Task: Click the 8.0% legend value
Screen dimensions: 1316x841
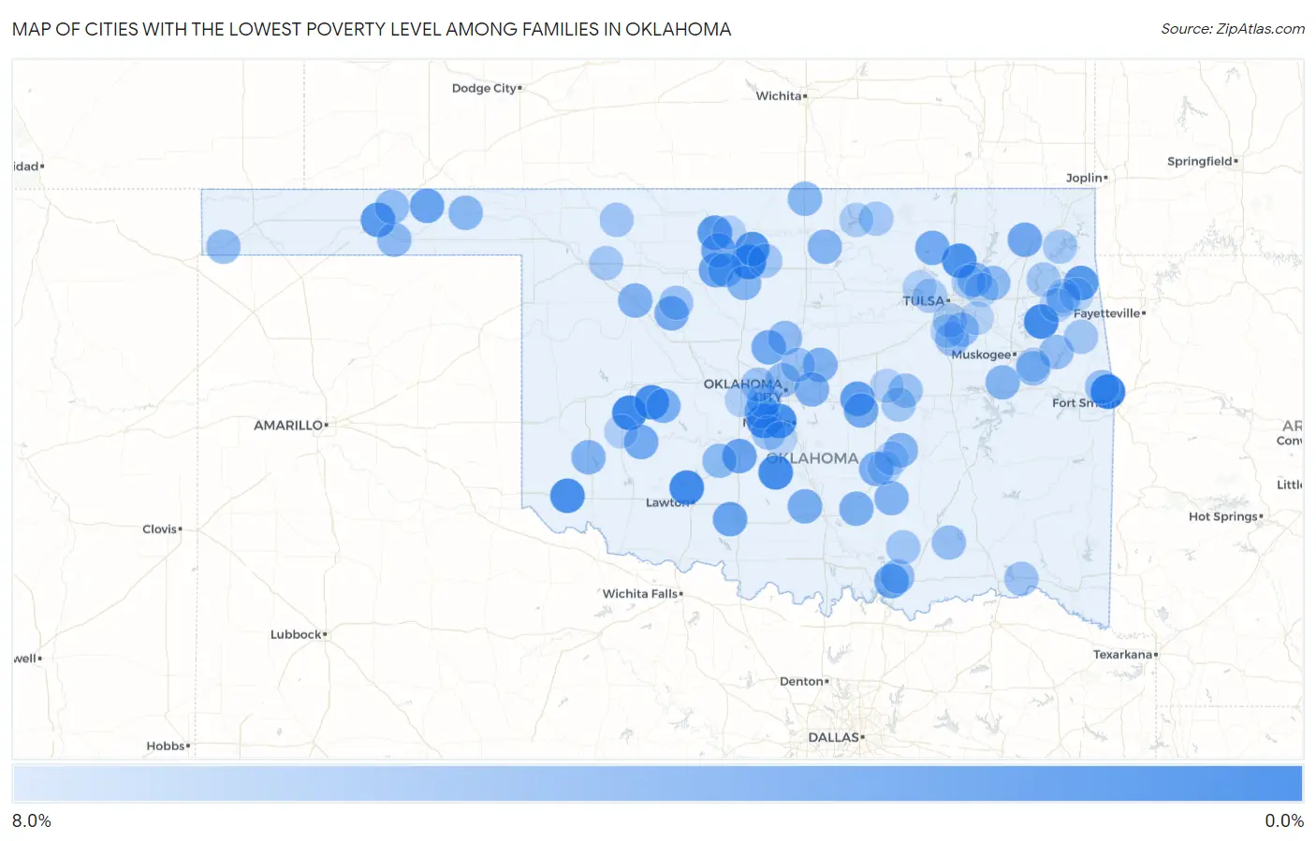Action: [32, 820]
